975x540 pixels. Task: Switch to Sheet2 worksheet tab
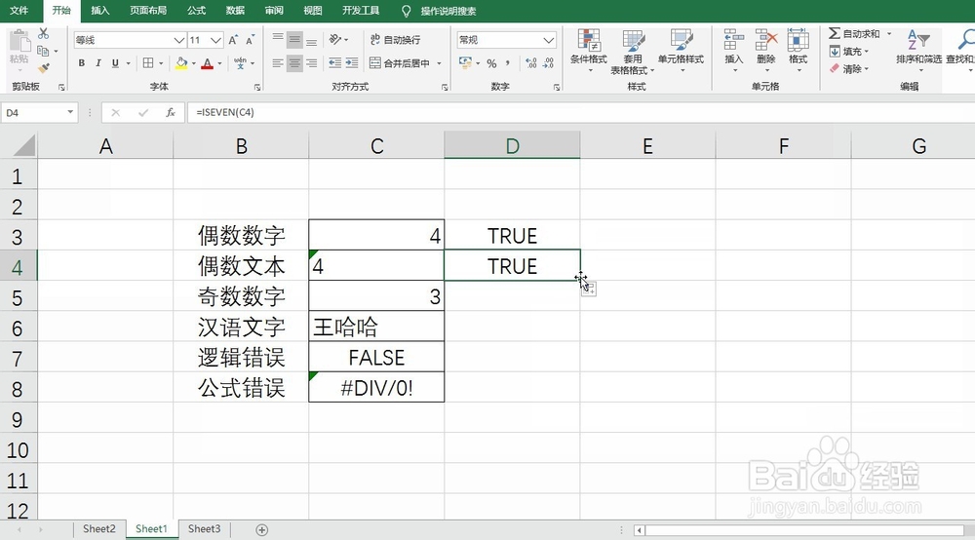coord(98,529)
